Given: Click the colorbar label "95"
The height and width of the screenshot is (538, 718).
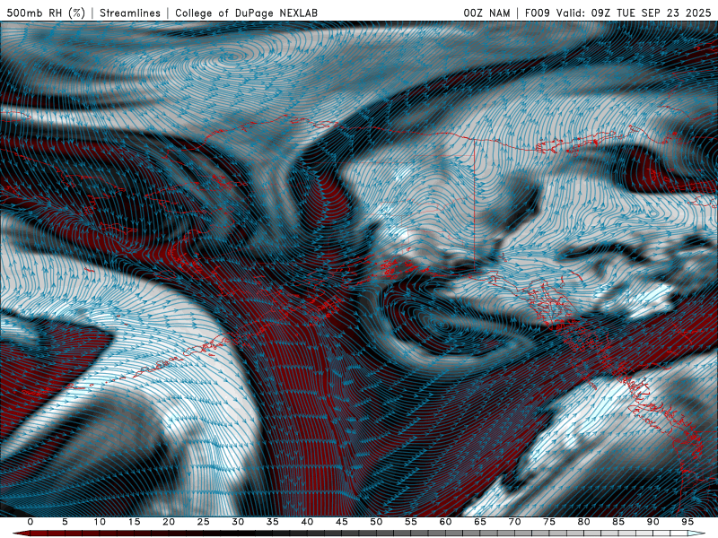Looking at the screenshot, I should (x=687, y=522).
